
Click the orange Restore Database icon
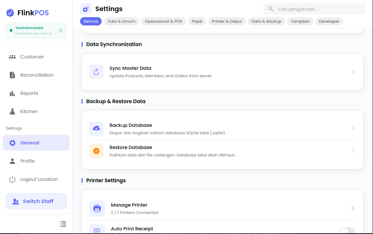pos(96,151)
